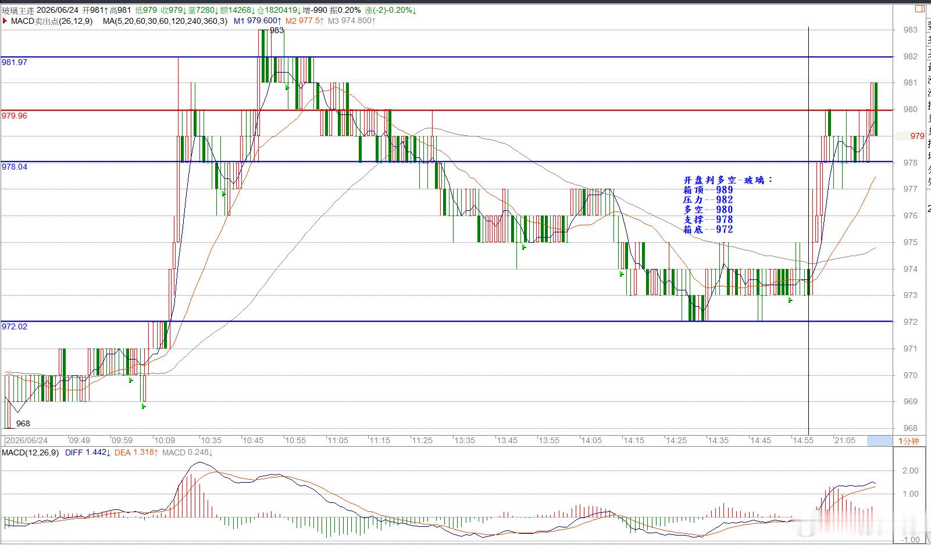
Task: Select the blue 981.97 horizontal line label
Action: (15, 62)
